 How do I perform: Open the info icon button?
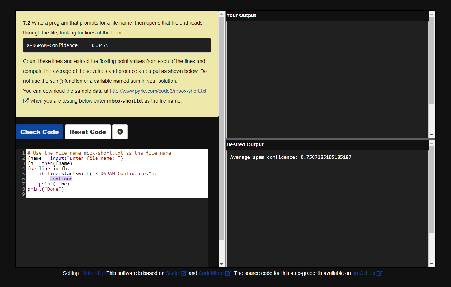click(x=120, y=132)
